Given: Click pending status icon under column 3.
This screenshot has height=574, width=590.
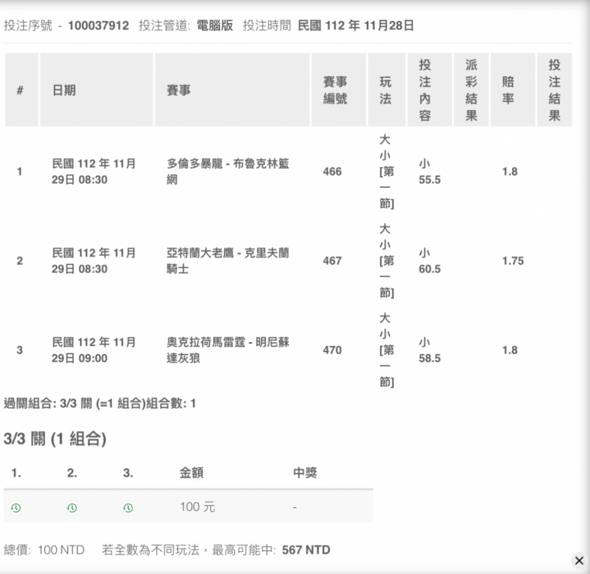Looking at the screenshot, I should click(128, 508).
